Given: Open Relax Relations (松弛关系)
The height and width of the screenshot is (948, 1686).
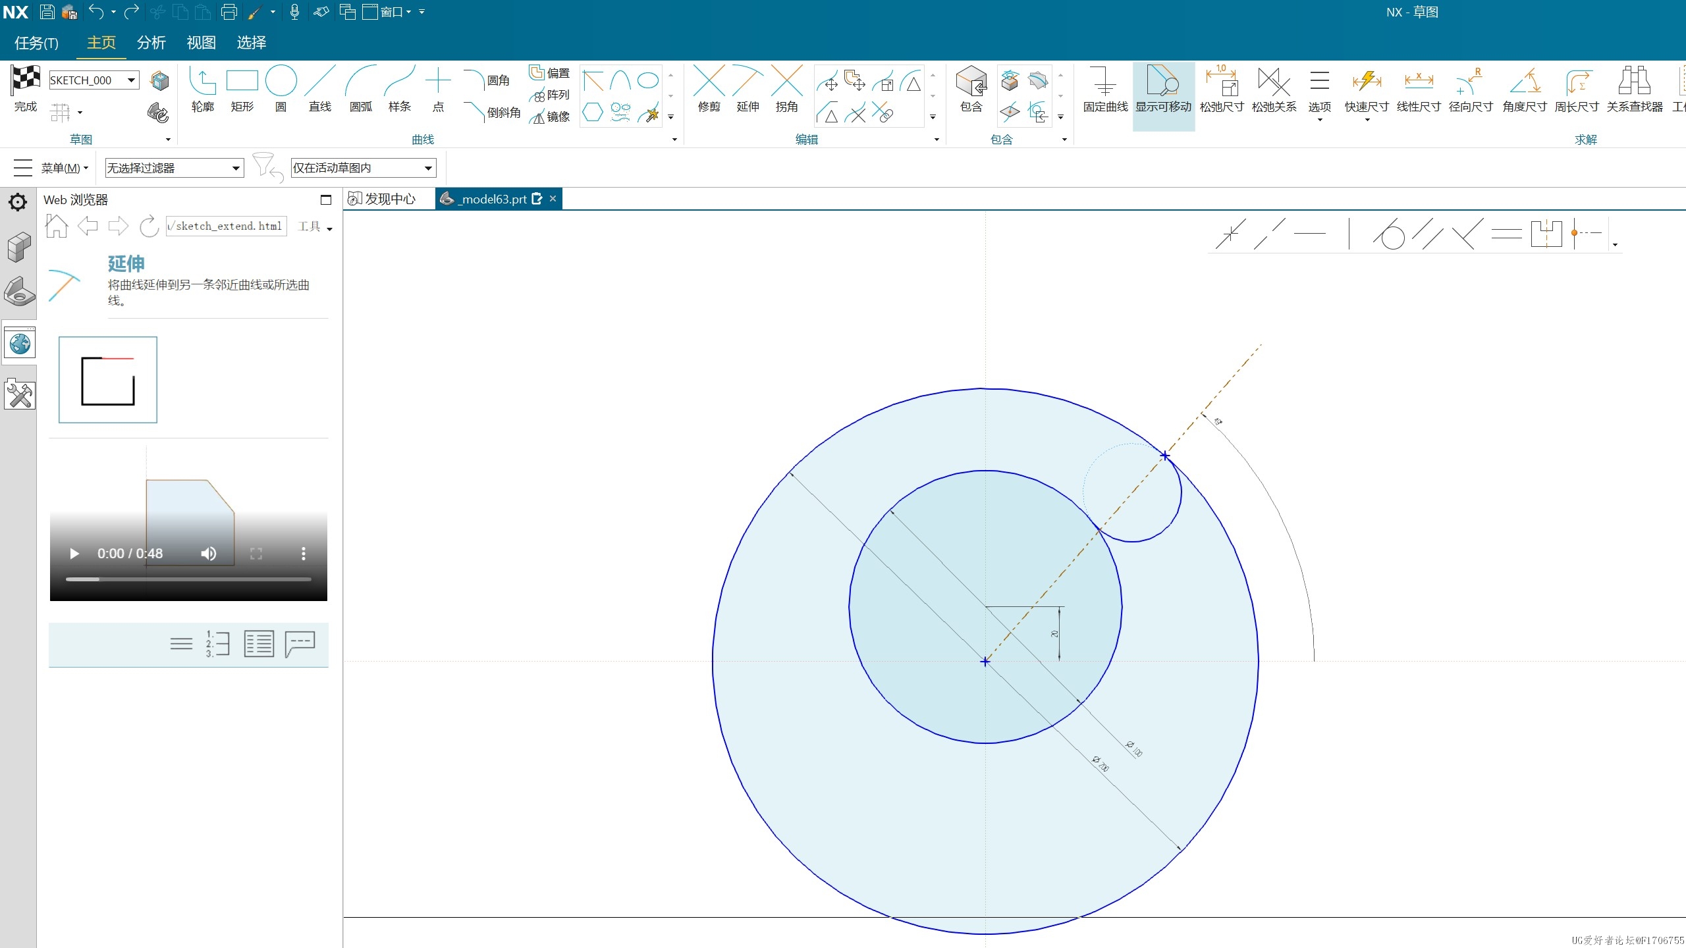Looking at the screenshot, I should tap(1274, 89).
